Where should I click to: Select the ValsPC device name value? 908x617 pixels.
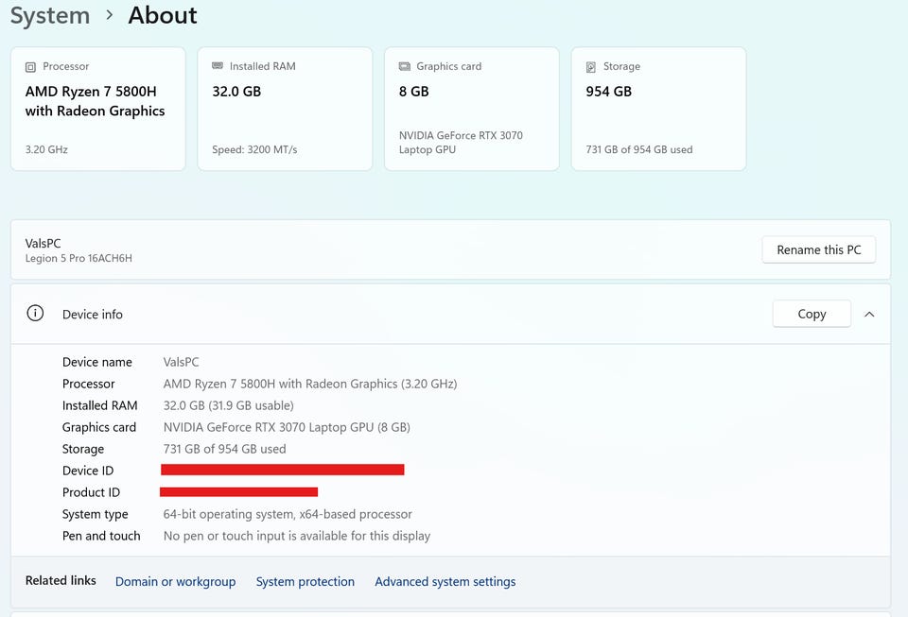pos(182,362)
